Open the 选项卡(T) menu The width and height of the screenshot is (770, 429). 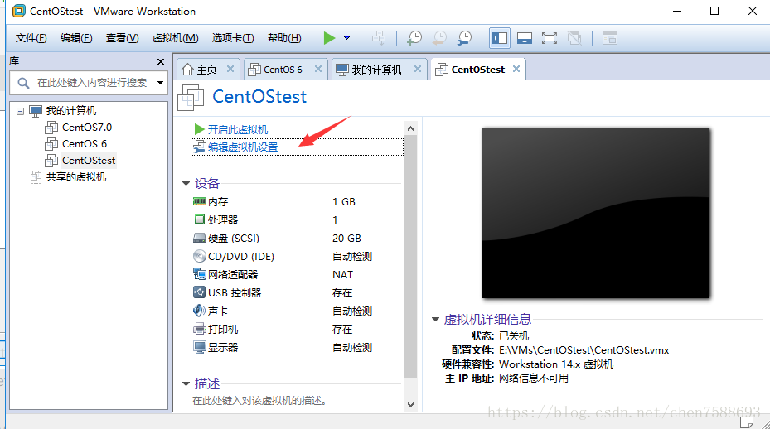coord(233,38)
